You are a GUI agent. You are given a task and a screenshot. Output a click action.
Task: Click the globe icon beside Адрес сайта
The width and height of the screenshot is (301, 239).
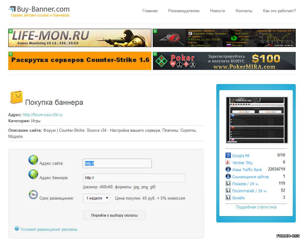(33, 160)
